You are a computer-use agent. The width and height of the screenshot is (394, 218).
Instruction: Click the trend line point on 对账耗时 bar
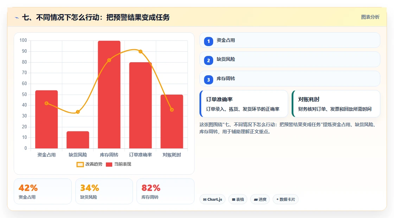tap(172, 110)
